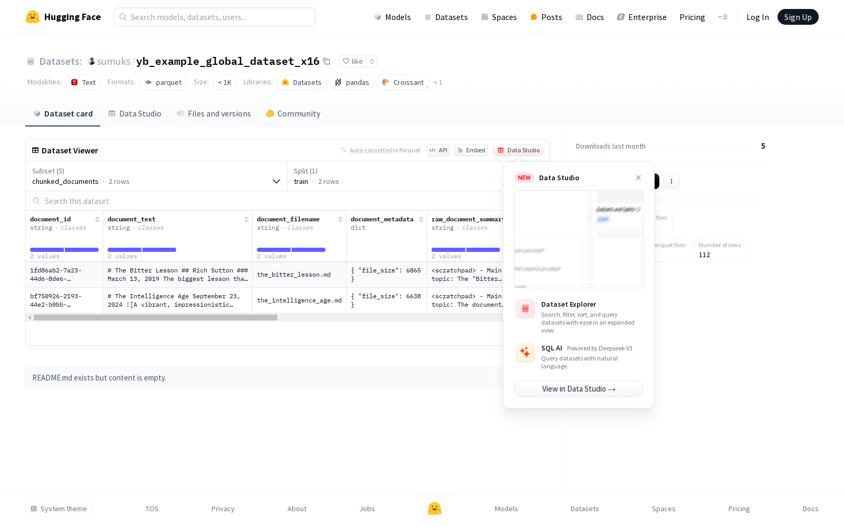Click View in Data Studio button
Screen dimensions: 844x527
tap(579, 389)
